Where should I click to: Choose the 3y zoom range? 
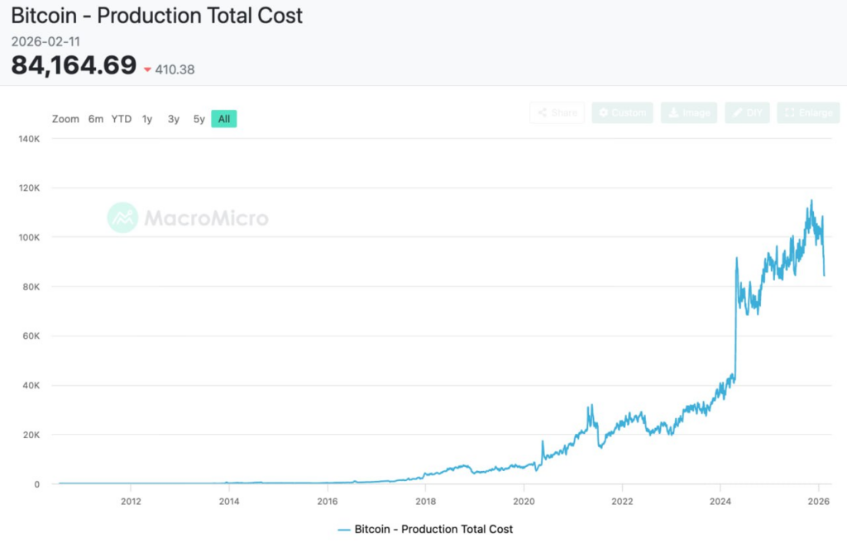pos(174,119)
